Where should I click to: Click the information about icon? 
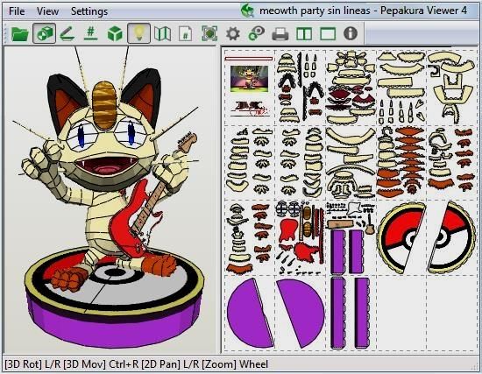(351, 33)
